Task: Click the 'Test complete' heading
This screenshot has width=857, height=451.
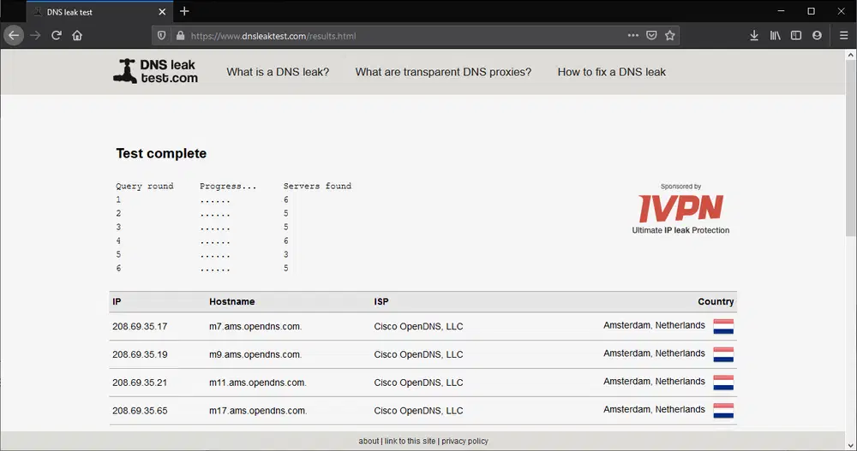Action: (161, 153)
